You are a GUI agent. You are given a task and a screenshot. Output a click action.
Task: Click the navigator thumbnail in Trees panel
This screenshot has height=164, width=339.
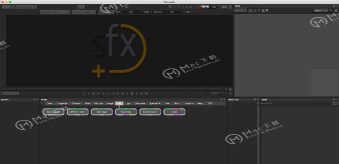(x=325, y=83)
